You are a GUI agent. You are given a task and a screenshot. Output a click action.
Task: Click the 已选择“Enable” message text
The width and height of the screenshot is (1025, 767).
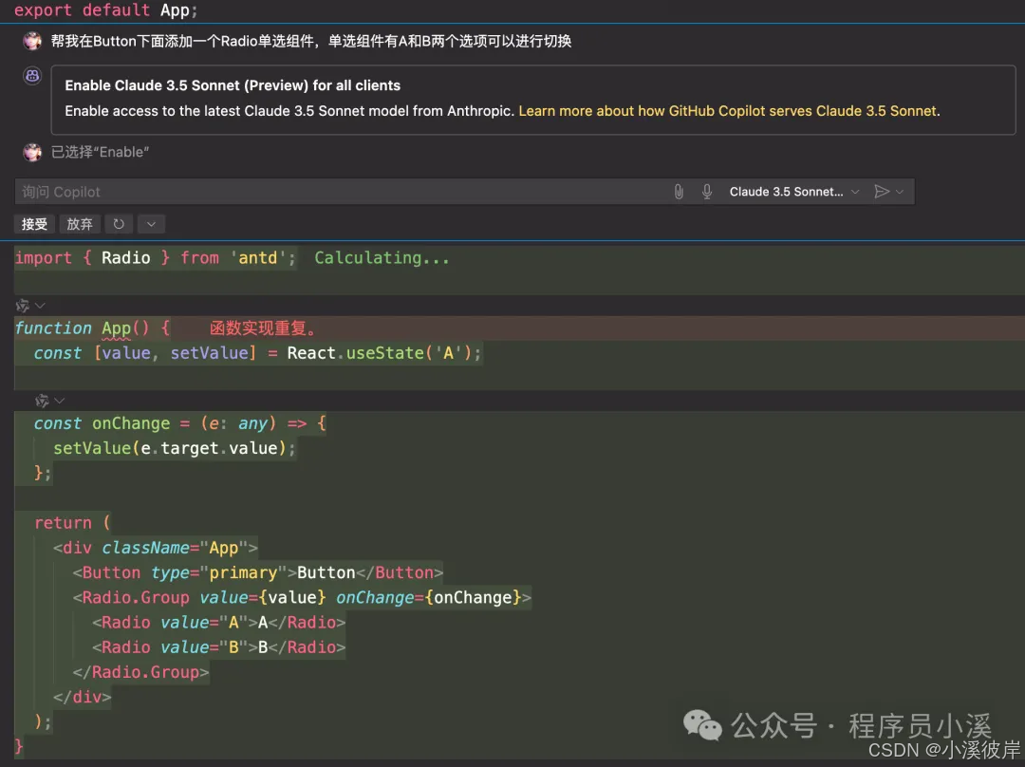(100, 152)
